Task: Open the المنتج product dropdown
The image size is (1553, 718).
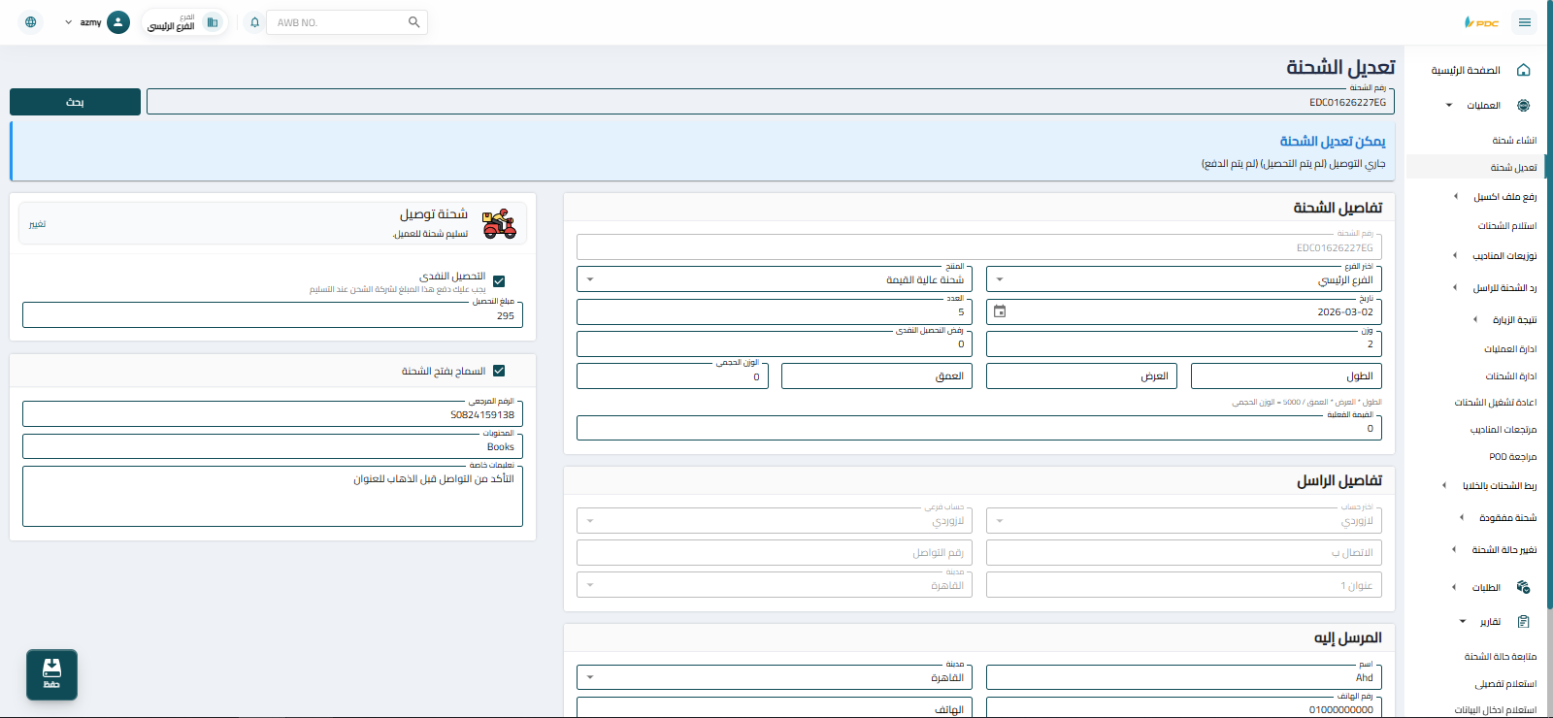Action: coord(774,279)
